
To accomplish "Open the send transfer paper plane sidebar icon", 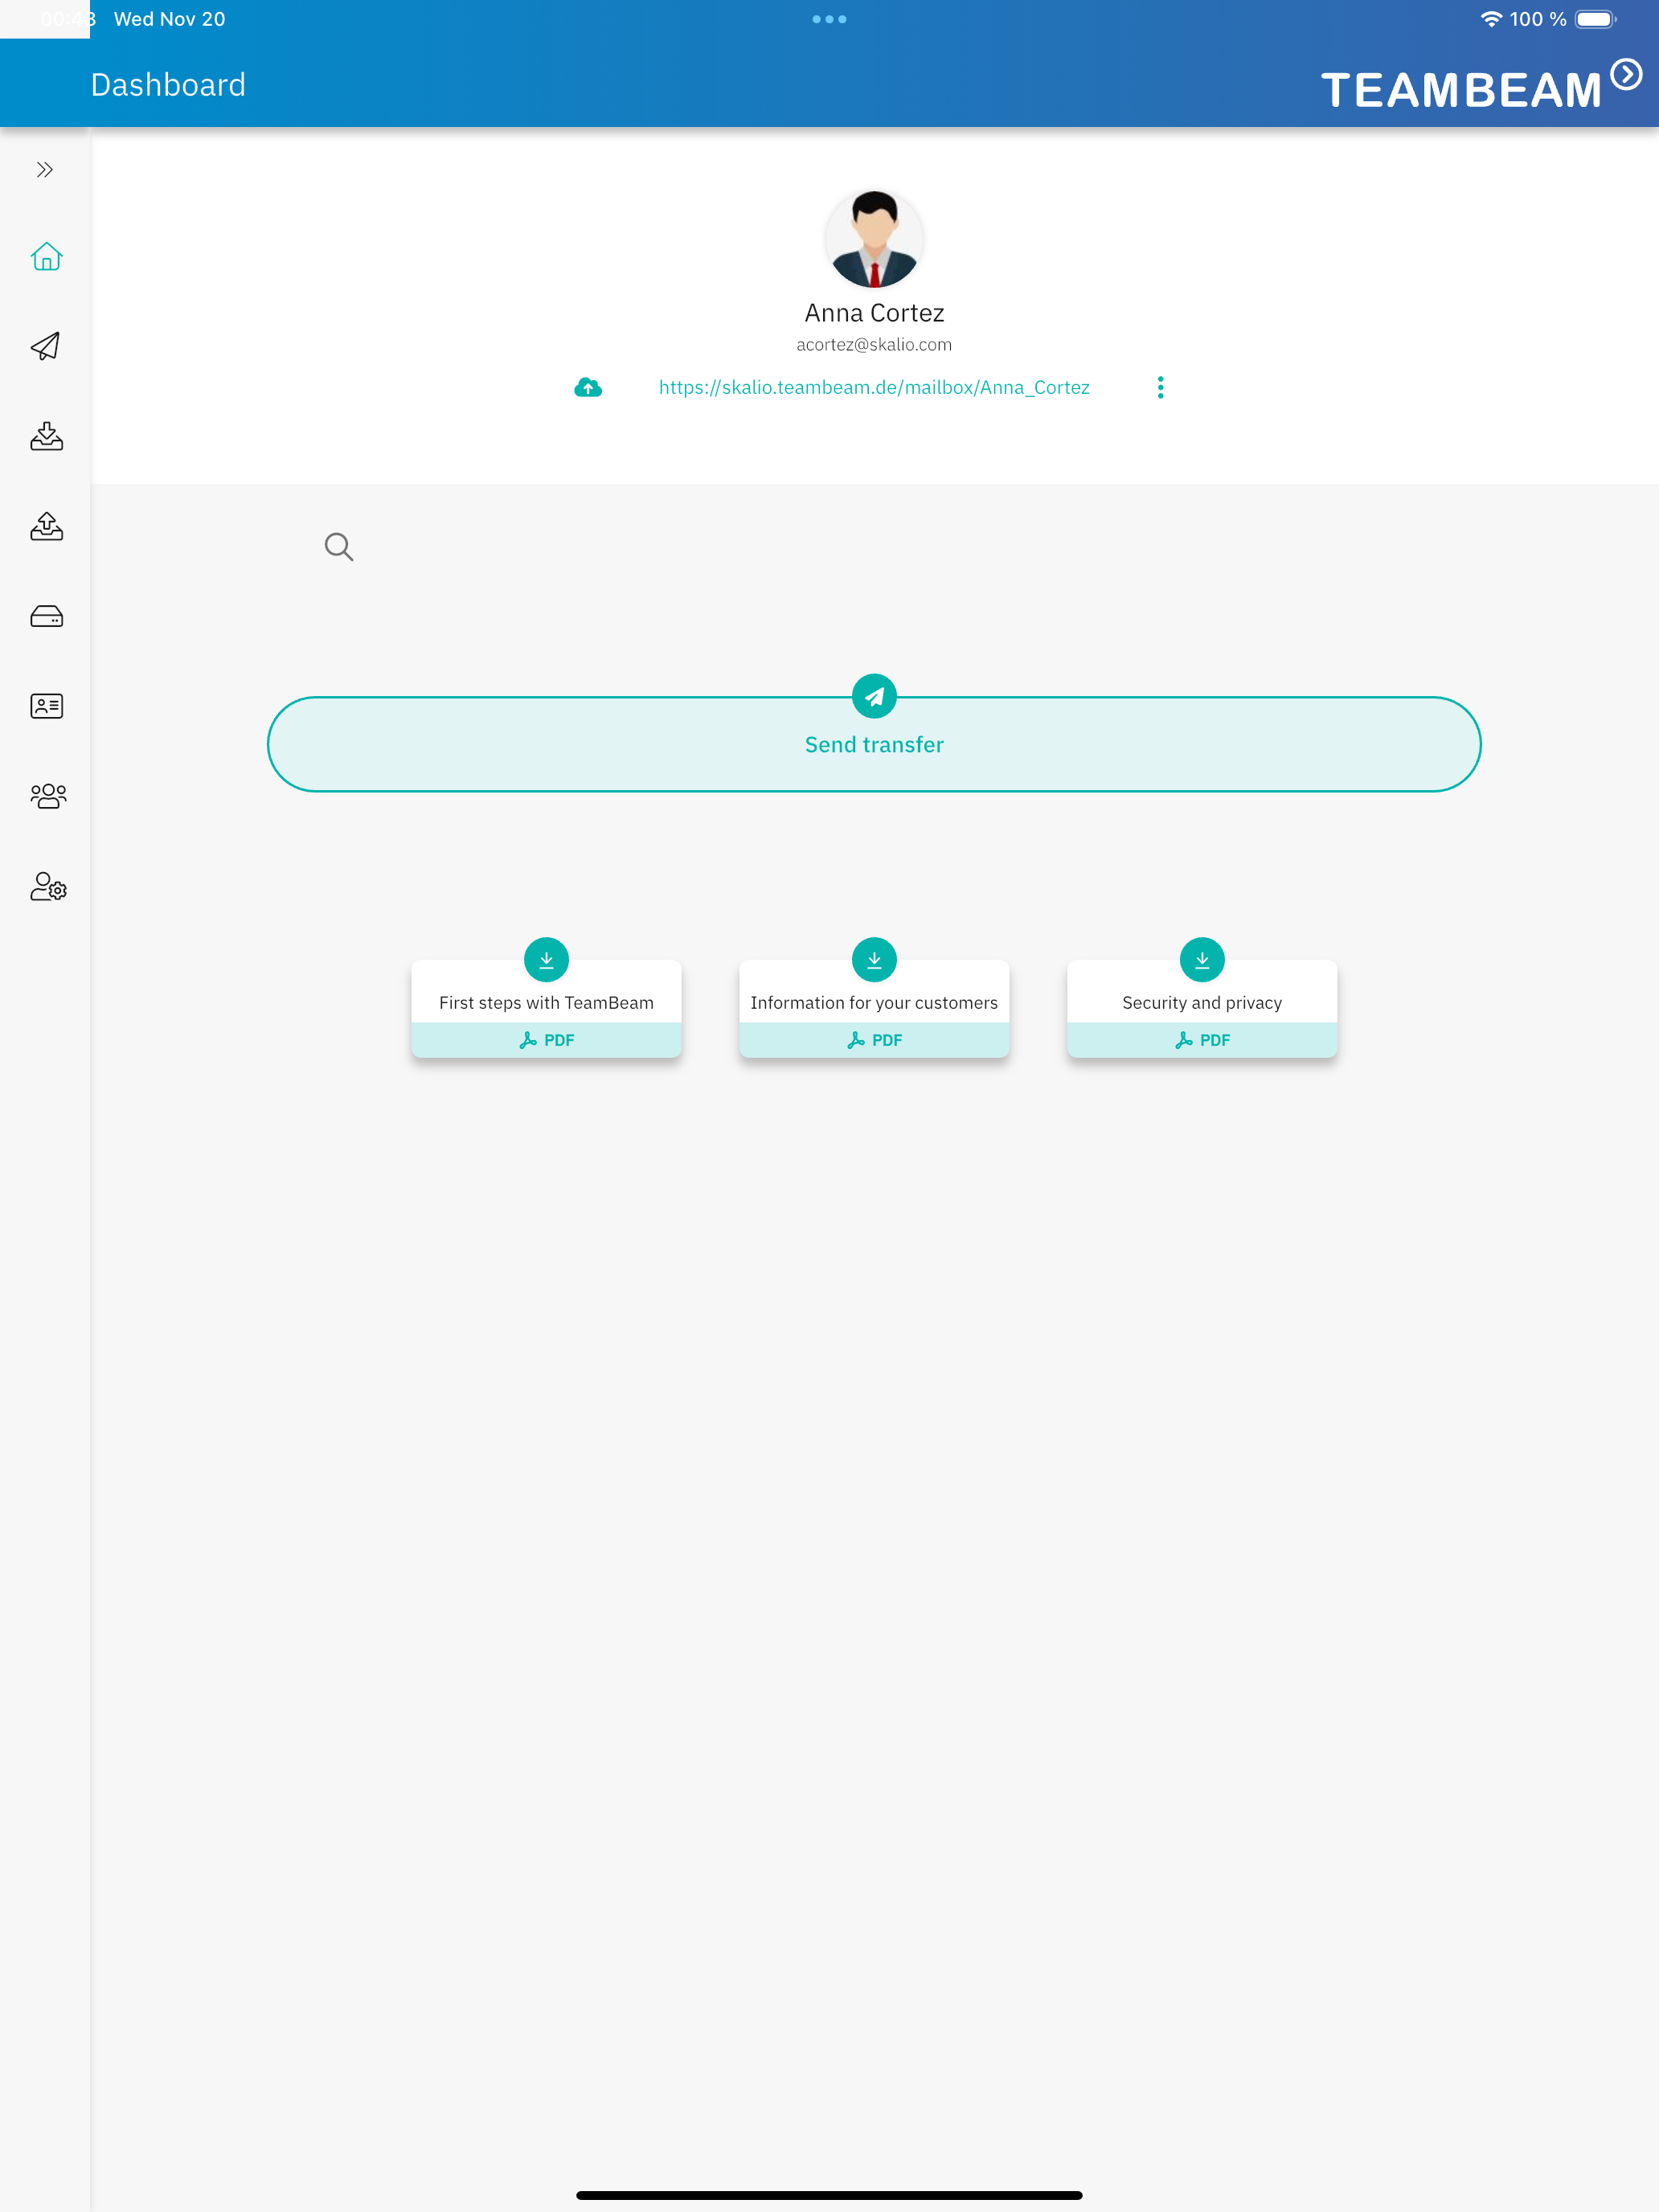I will pos(46,346).
